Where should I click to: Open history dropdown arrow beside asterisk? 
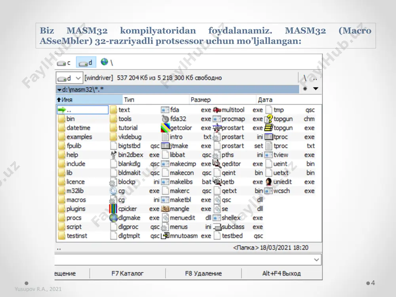(x=316, y=89)
